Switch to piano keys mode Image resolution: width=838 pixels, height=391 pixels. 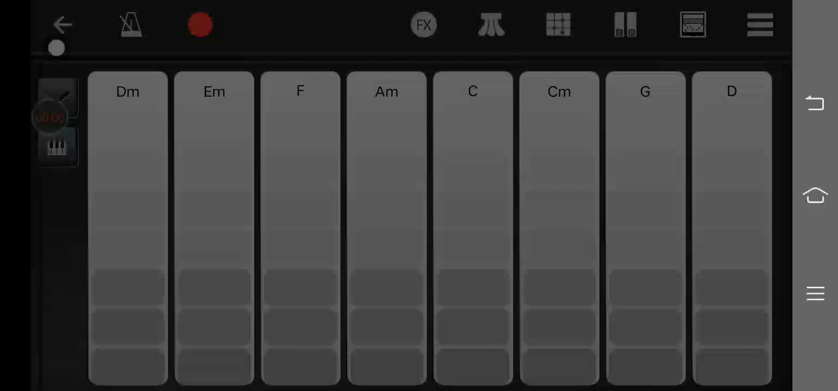[x=57, y=147]
